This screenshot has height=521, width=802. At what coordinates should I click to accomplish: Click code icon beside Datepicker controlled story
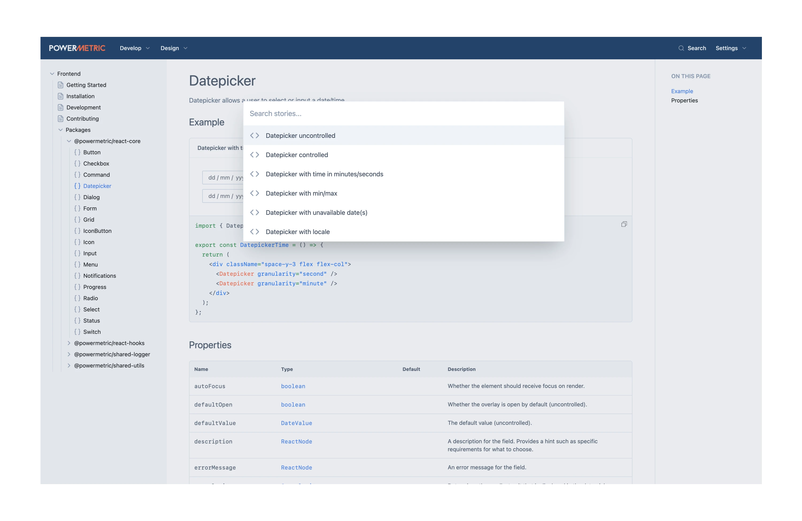[x=255, y=155]
